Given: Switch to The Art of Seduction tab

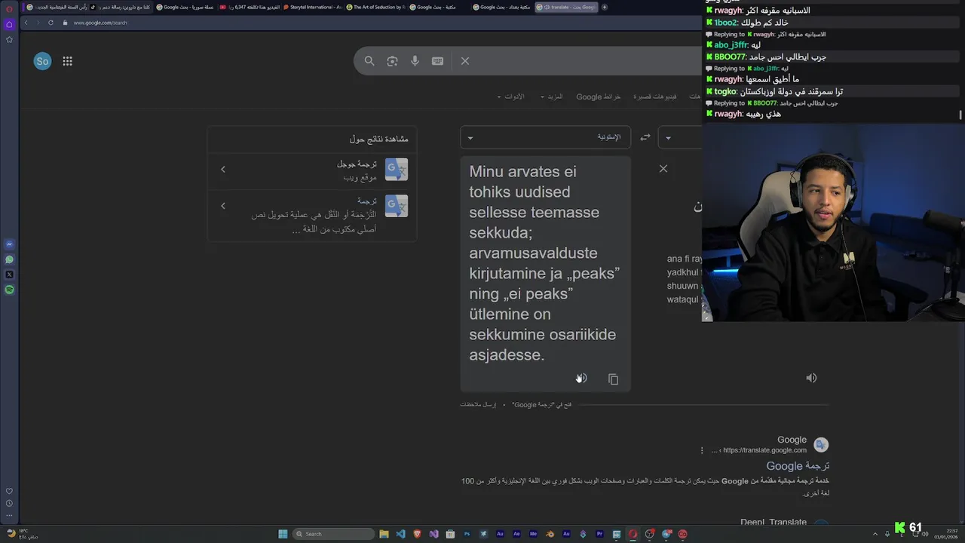Looking at the screenshot, I should [375, 7].
